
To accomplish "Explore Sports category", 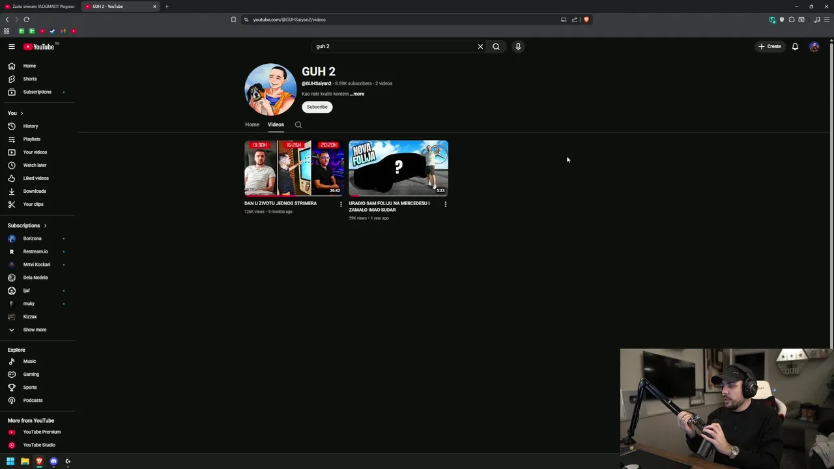I will (37, 387).
